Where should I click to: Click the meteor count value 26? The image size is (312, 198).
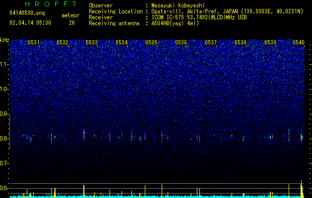72,23
